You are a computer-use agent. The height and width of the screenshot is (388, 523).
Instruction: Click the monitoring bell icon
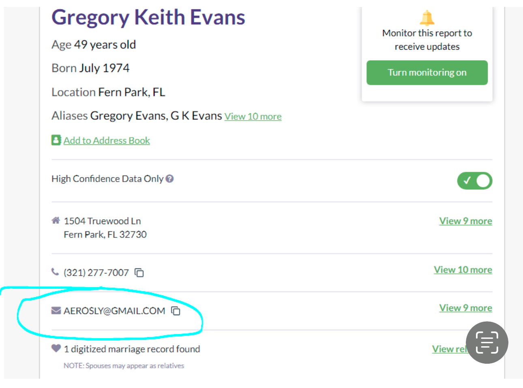tap(427, 18)
